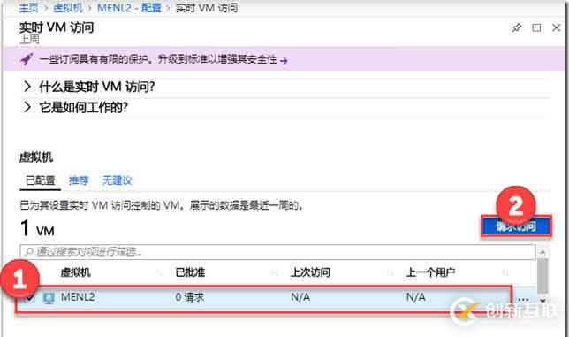Image resolution: width=569 pixels, height=337 pixels.
Task: Open the MENL2 row ellipsis menu
Action: click(523, 300)
